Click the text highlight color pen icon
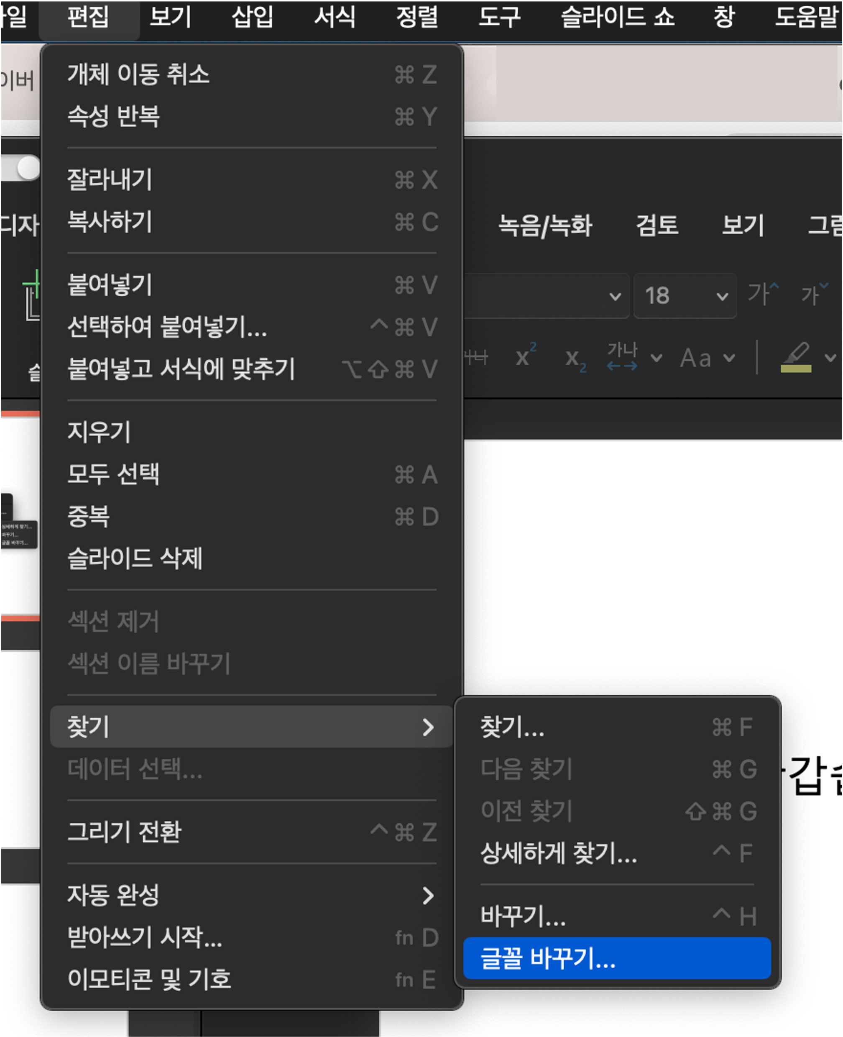The image size is (843, 1037). (795, 358)
